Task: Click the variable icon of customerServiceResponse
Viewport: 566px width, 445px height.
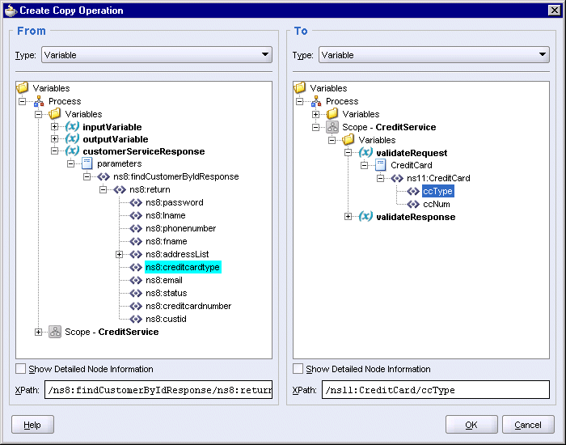Action: tap(72, 151)
